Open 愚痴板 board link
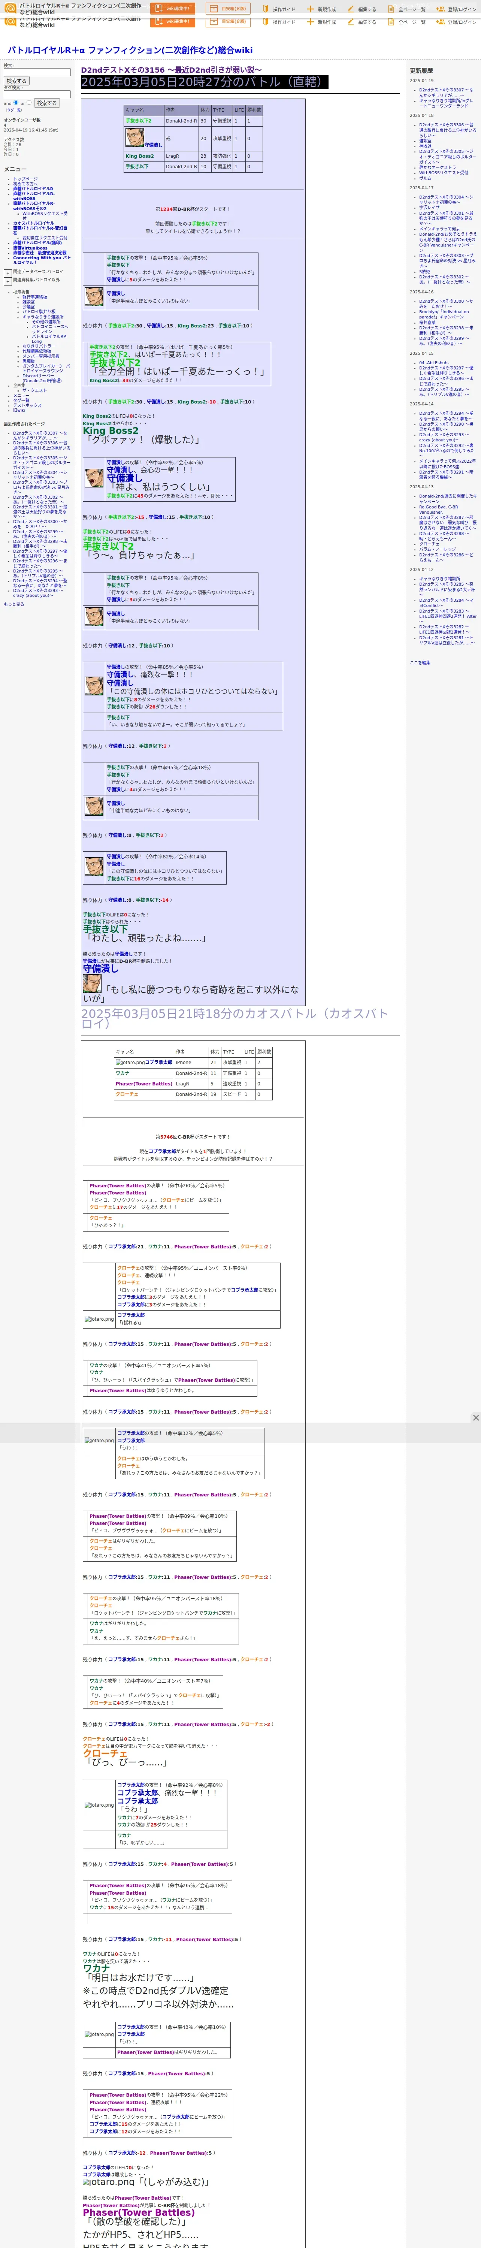The height and width of the screenshot is (2248, 481). pyautogui.click(x=29, y=360)
